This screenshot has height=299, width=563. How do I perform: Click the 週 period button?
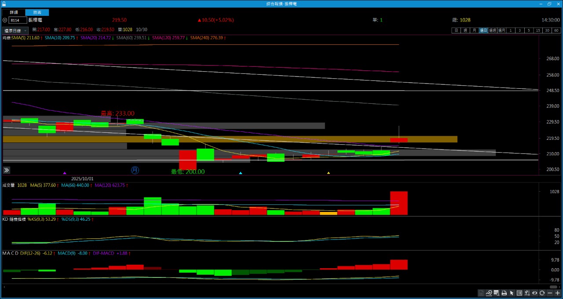pos(465,30)
